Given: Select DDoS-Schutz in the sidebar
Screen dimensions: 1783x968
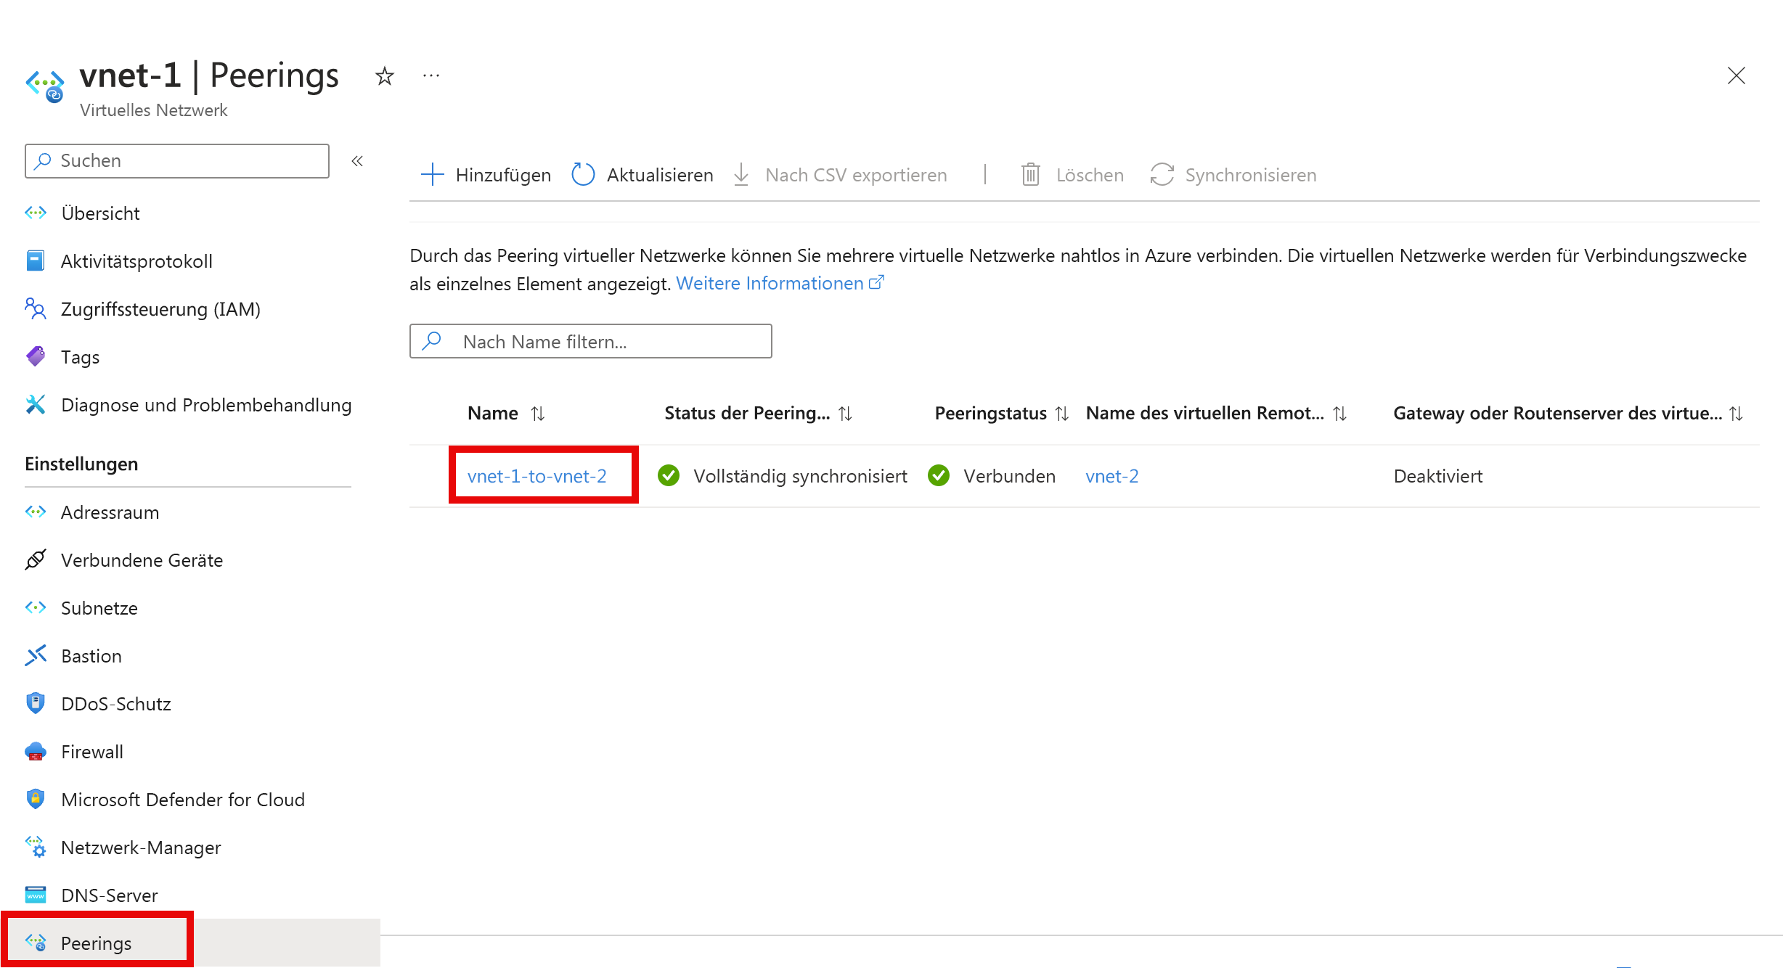Looking at the screenshot, I should (116, 703).
